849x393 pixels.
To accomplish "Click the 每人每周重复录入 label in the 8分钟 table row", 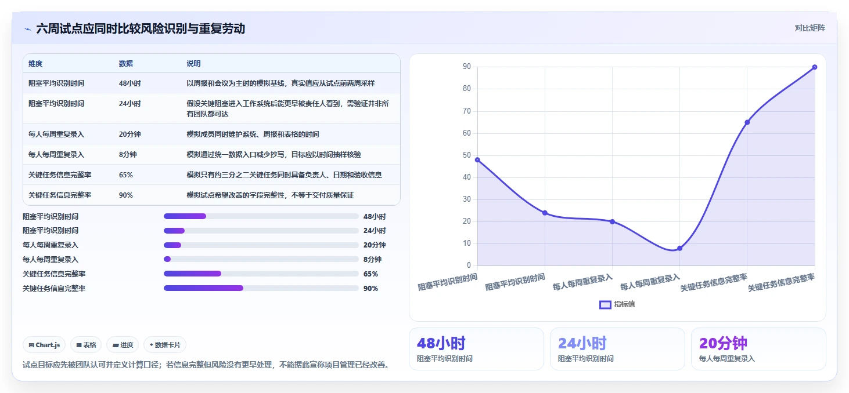I will 56,155.
